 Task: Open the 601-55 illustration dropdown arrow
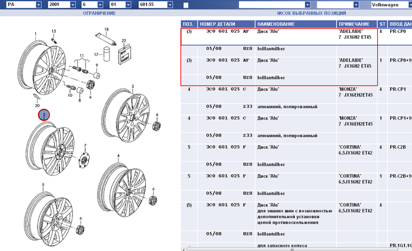pyautogui.click(x=170, y=5)
